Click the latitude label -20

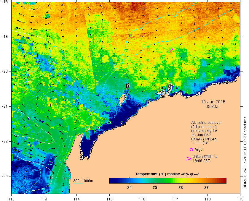point(4,72)
